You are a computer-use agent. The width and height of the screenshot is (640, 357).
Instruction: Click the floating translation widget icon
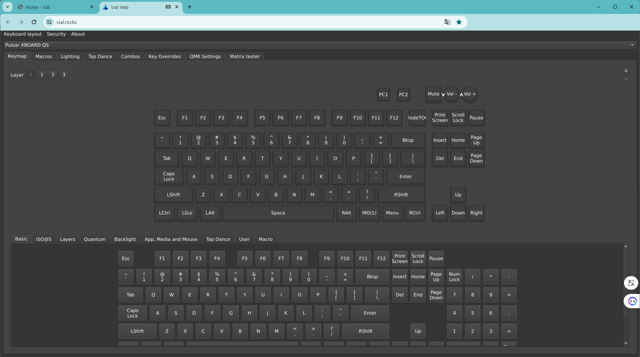coord(631,283)
